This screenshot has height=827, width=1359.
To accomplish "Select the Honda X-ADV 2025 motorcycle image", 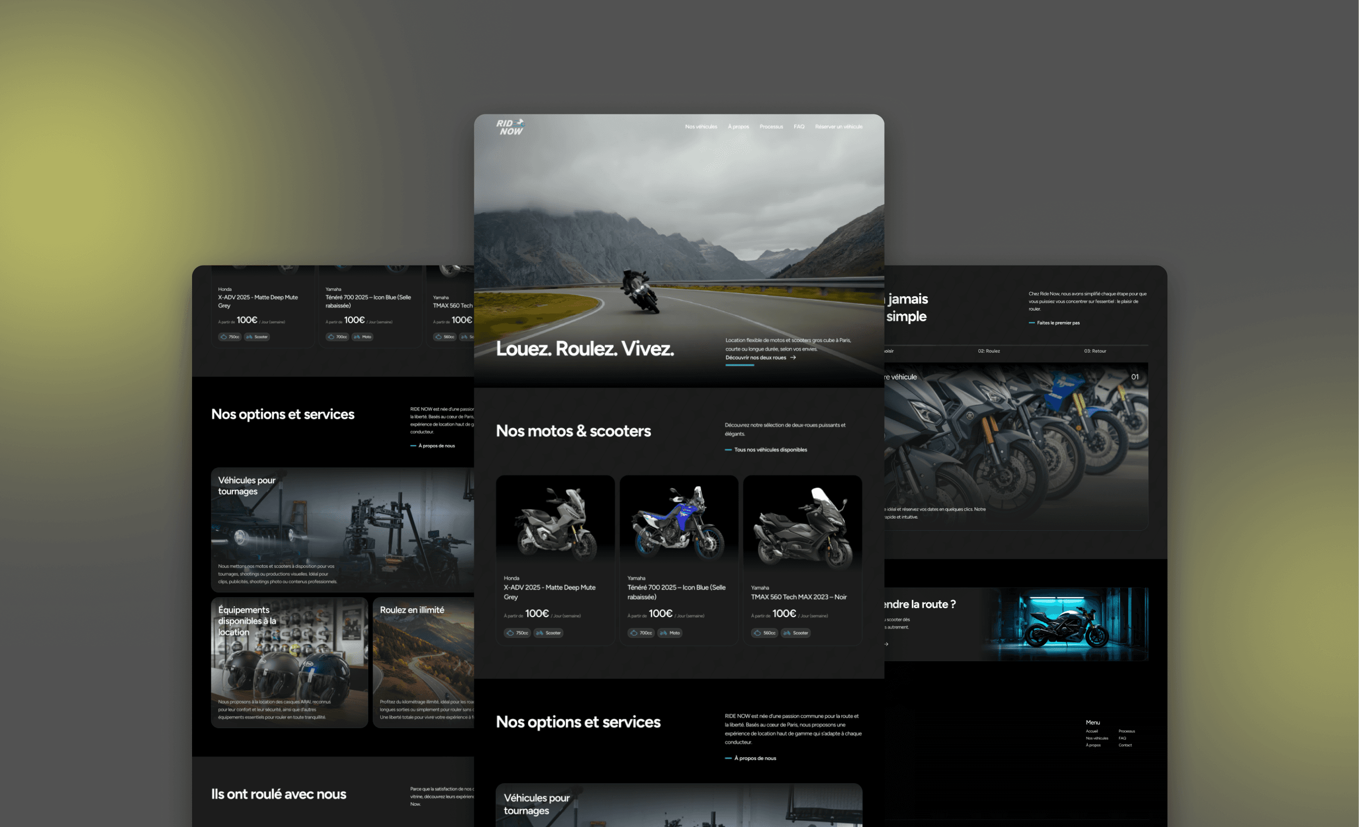I will click(x=555, y=524).
